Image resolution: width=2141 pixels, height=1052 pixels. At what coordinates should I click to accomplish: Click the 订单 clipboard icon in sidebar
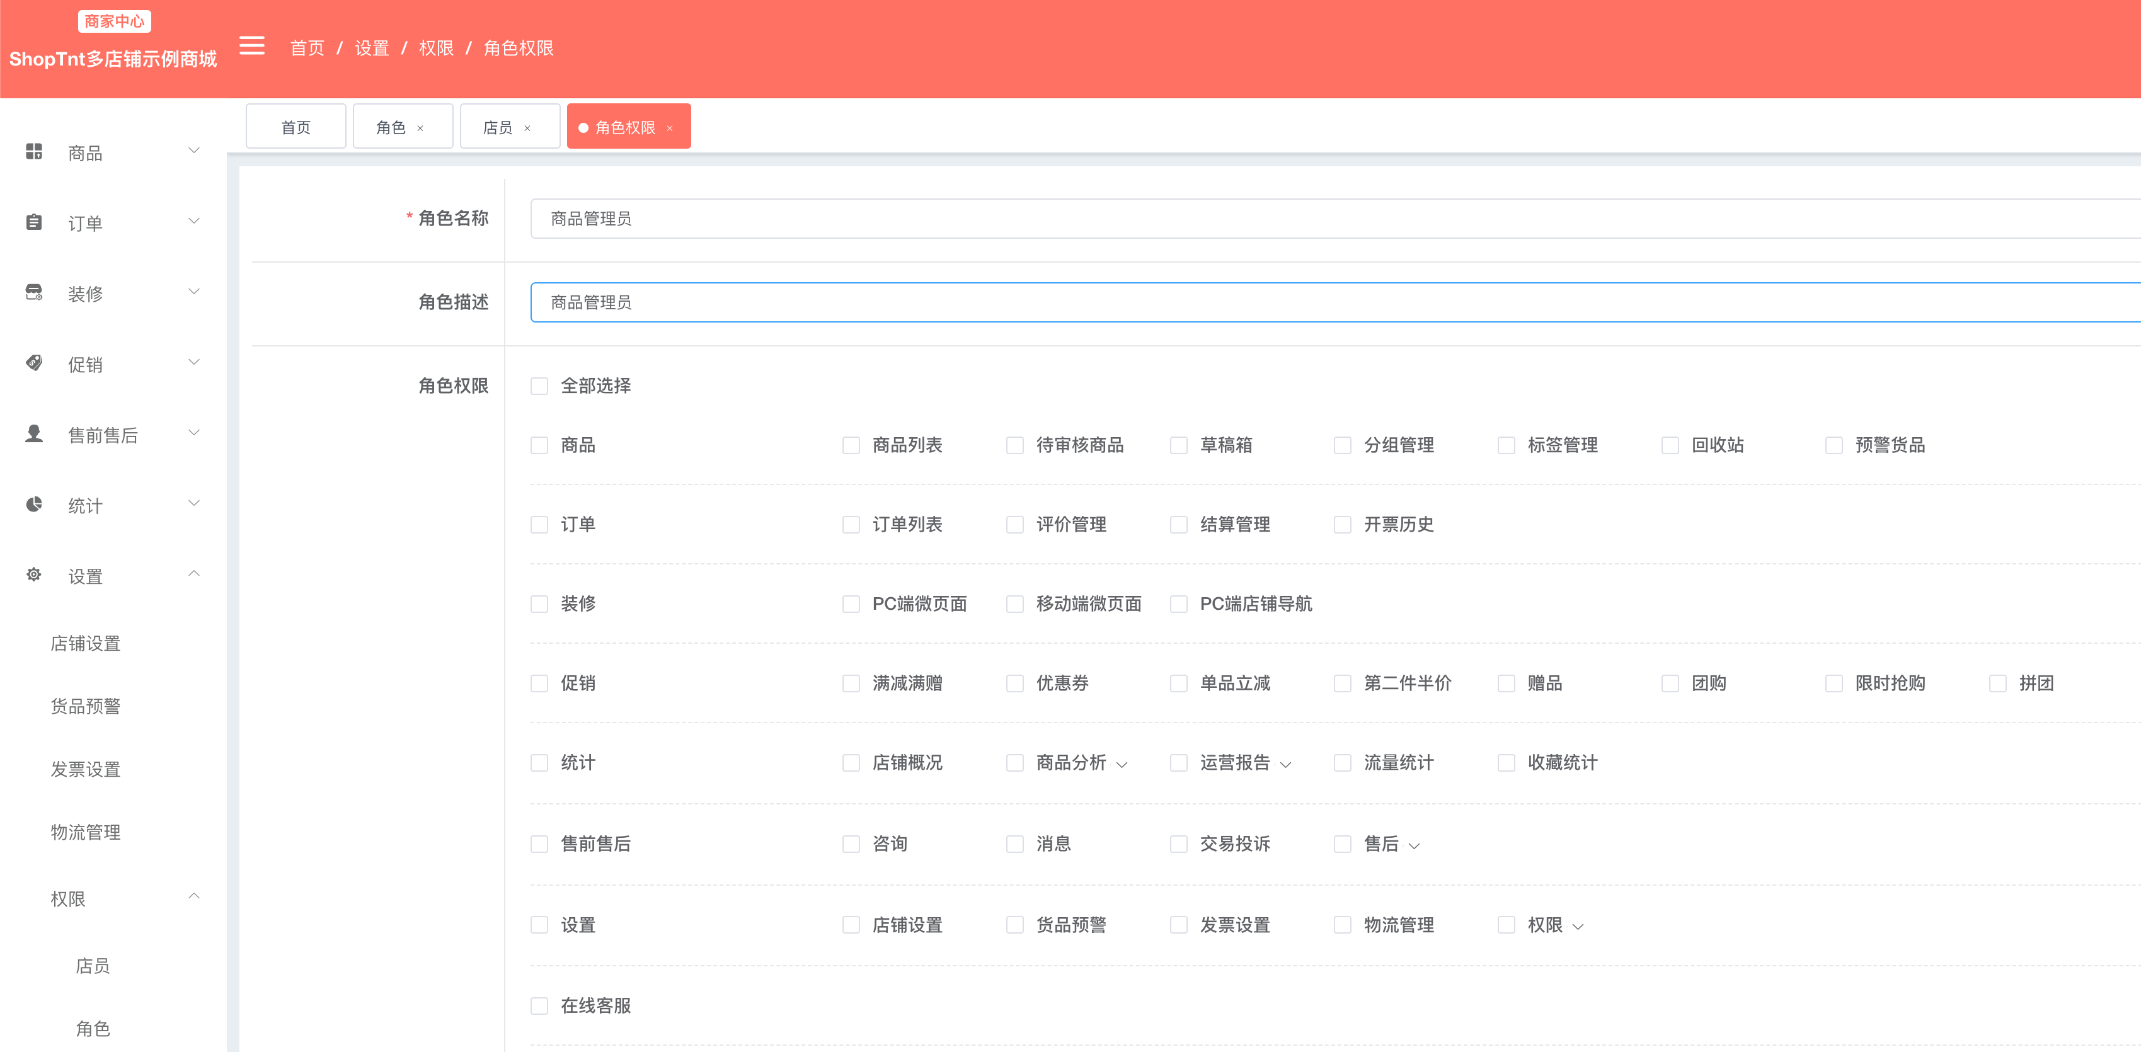click(x=34, y=222)
